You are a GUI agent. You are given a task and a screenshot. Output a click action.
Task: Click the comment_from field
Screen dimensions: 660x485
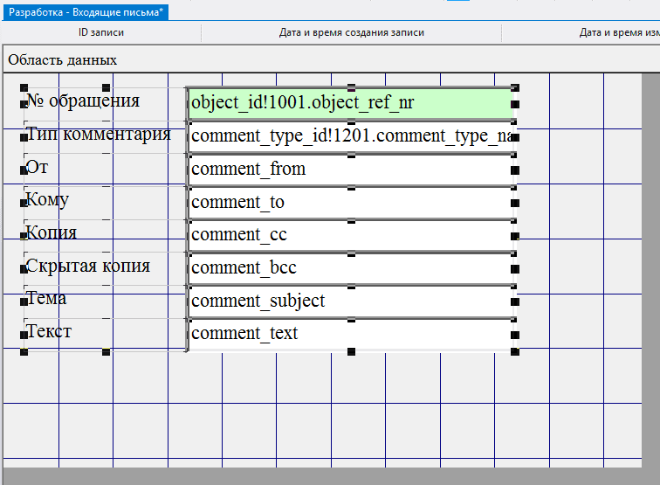[x=350, y=170]
